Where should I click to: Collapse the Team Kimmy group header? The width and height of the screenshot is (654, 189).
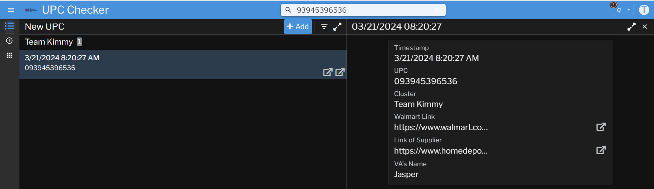pos(49,42)
